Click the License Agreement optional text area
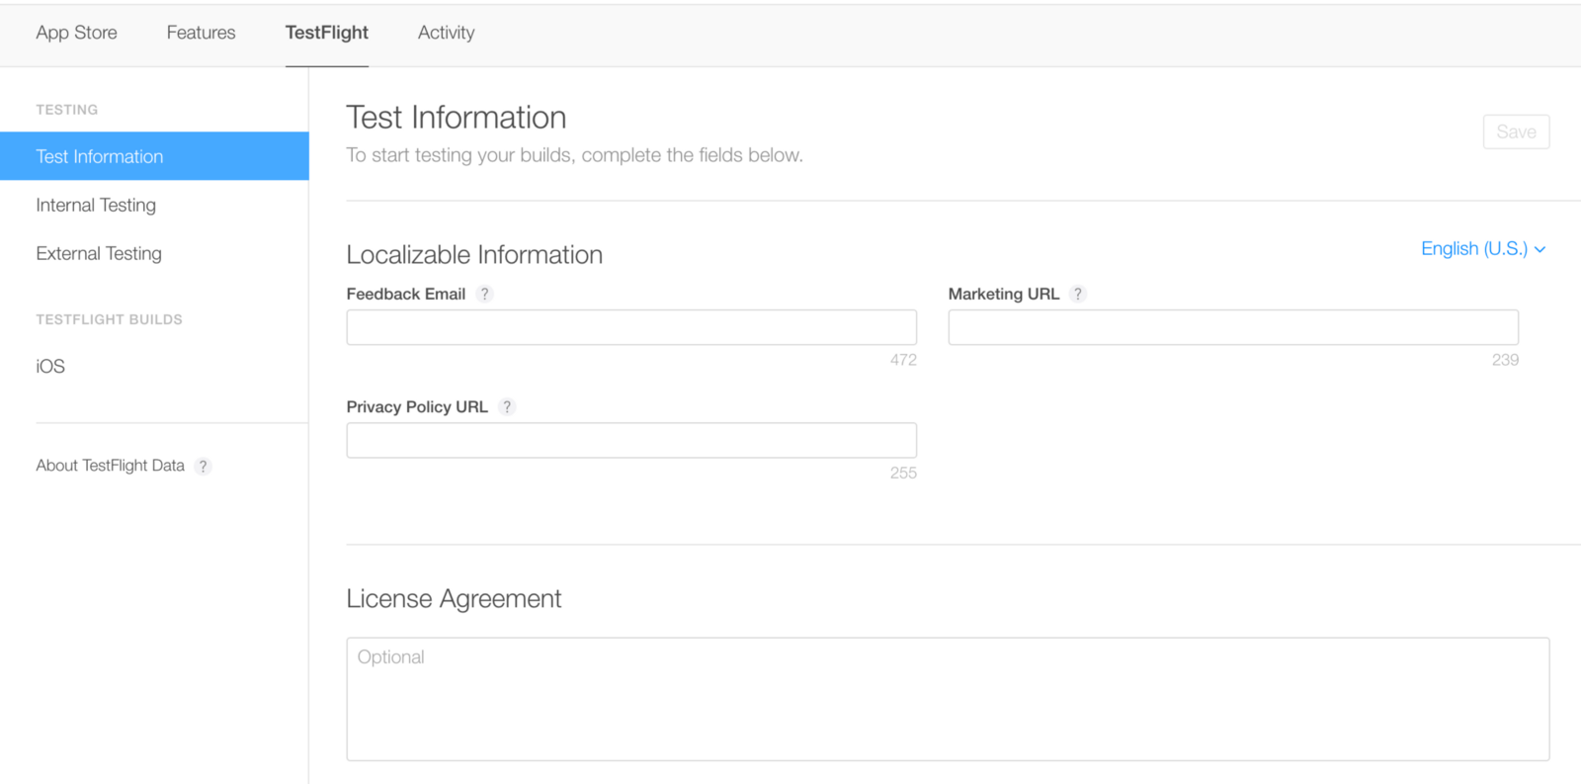The image size is (1581, 784). coord(948,699)
